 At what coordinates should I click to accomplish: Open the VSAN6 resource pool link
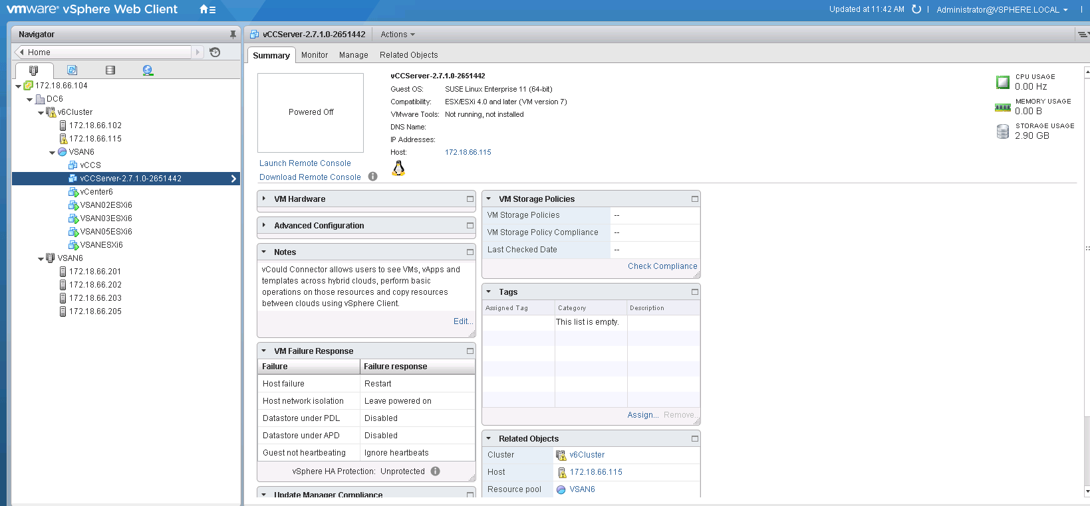click(x=583, y=489)
